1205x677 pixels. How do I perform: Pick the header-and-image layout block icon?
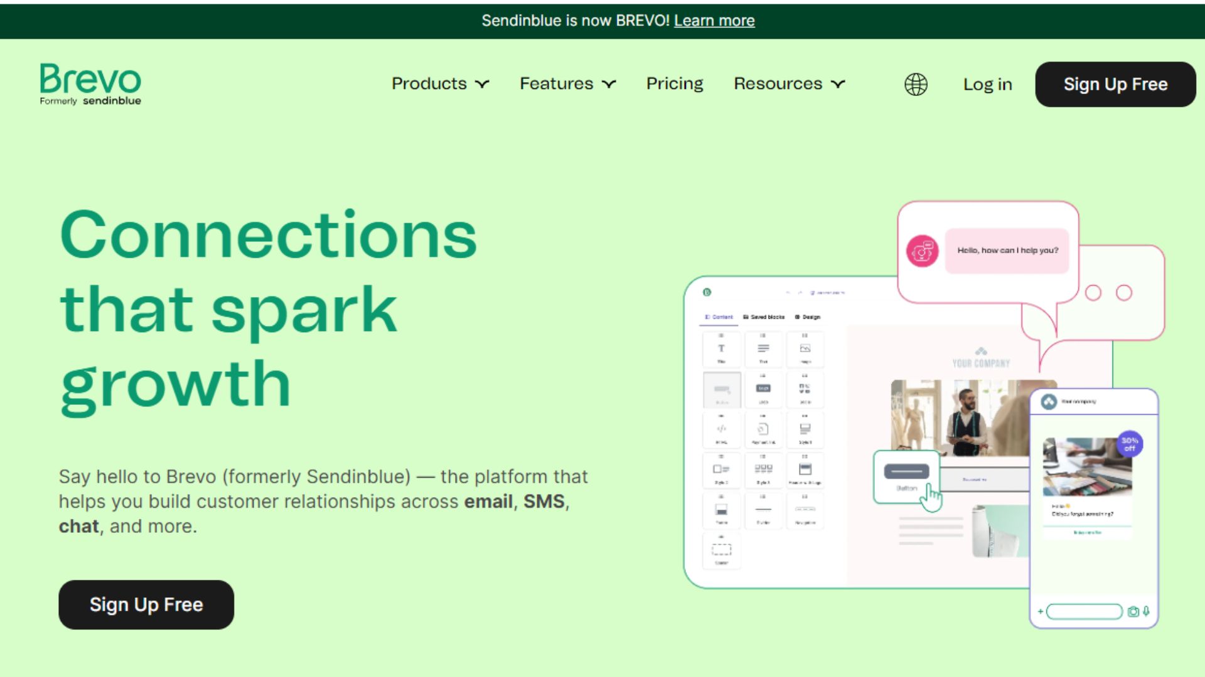(805, 470)
